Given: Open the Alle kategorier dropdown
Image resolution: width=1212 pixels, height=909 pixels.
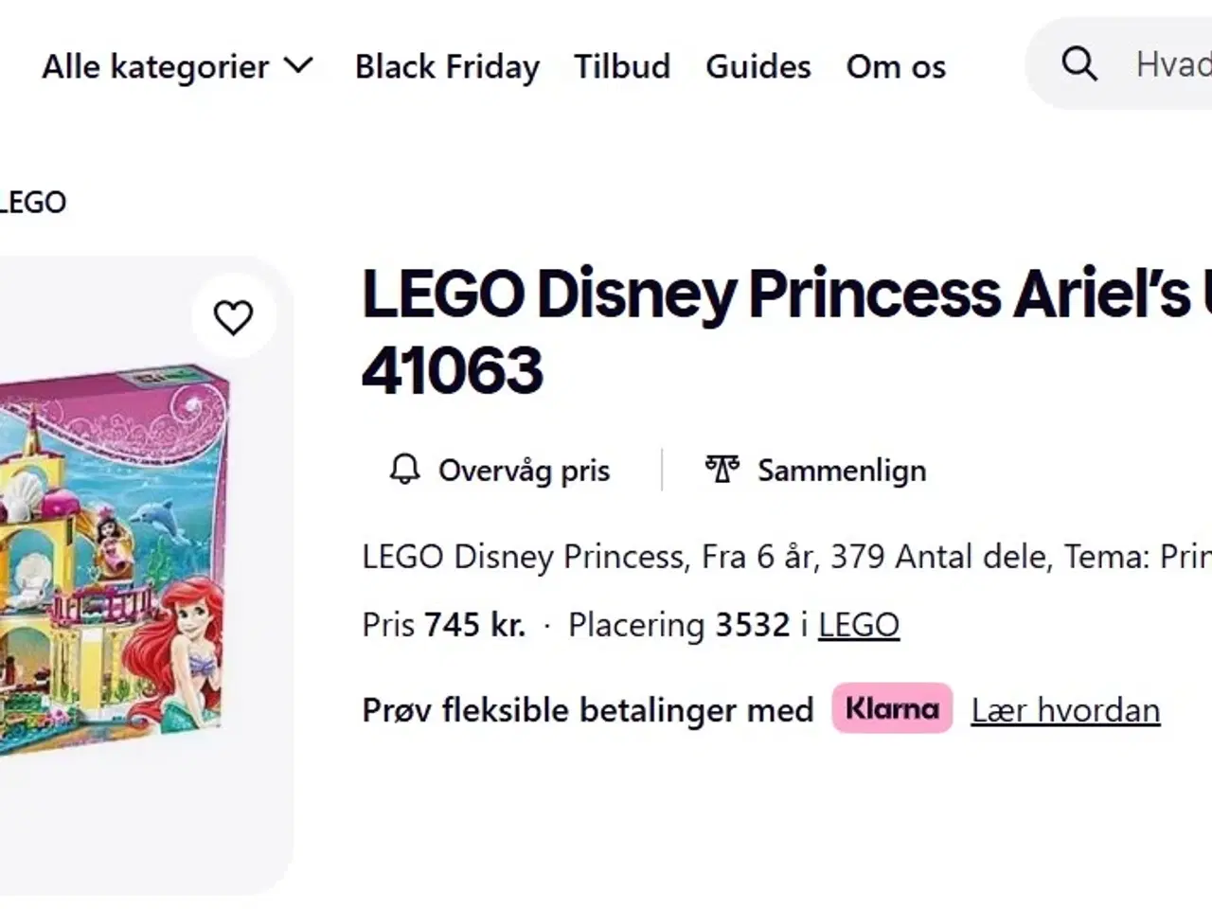Looking at the screenshot, I should tap(175, 66).
